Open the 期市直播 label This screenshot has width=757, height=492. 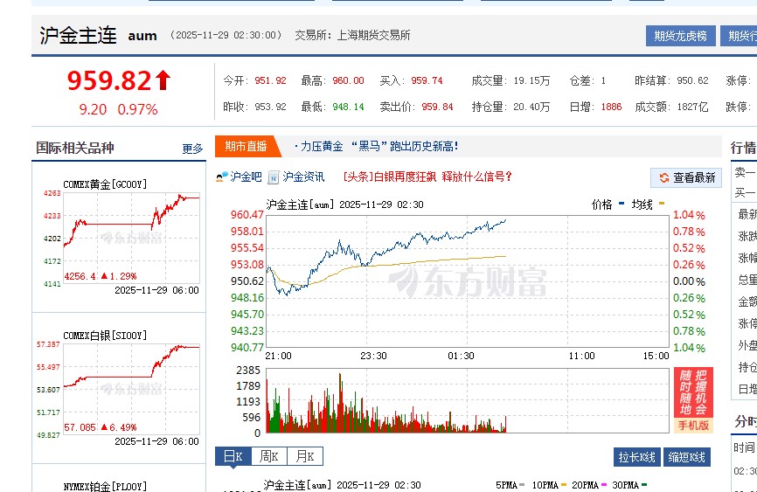246,146
